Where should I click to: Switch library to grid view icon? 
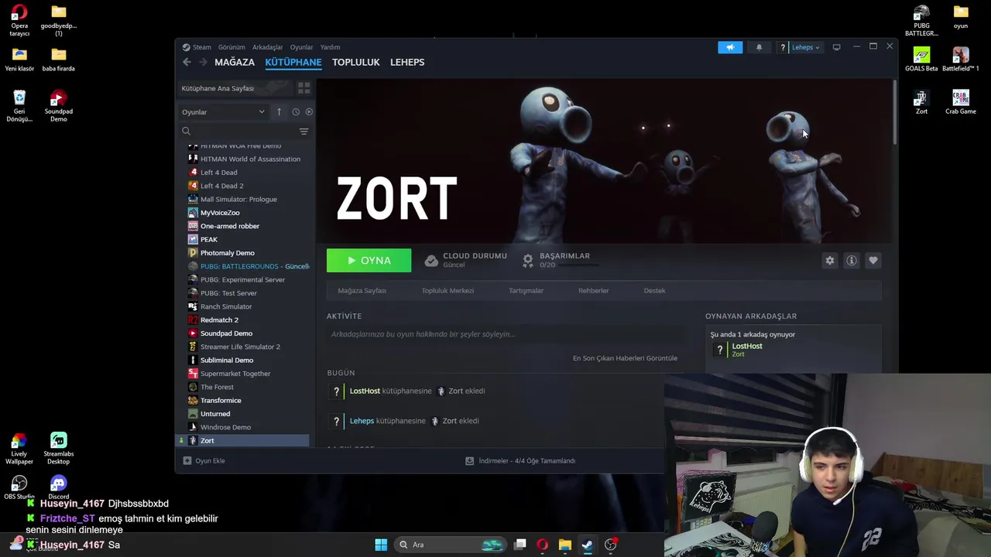303,88
